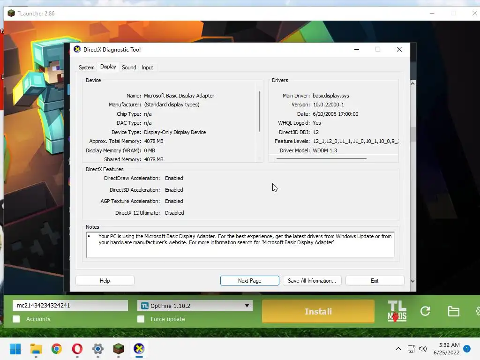Click the yellow Install button in TLauncher

click(318, 311)
